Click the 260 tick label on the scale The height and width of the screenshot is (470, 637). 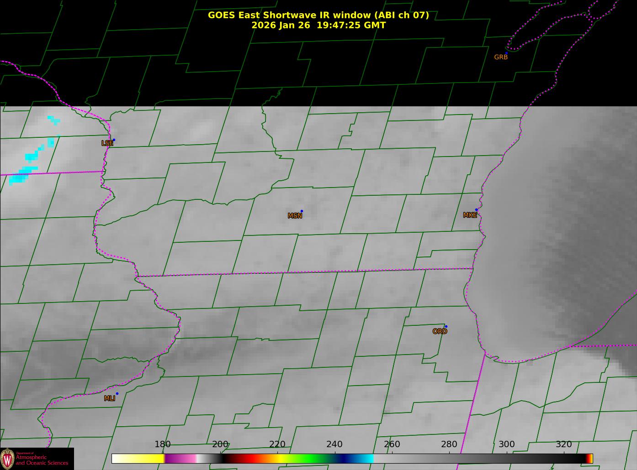[392, 444]
